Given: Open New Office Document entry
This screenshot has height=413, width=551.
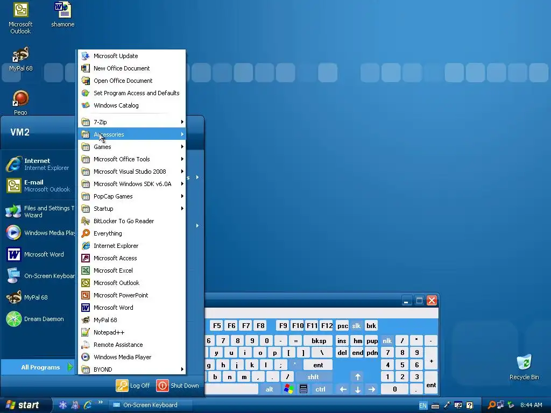Looking at the screenshot, I should pyautogui.click(x=132, y=68).
